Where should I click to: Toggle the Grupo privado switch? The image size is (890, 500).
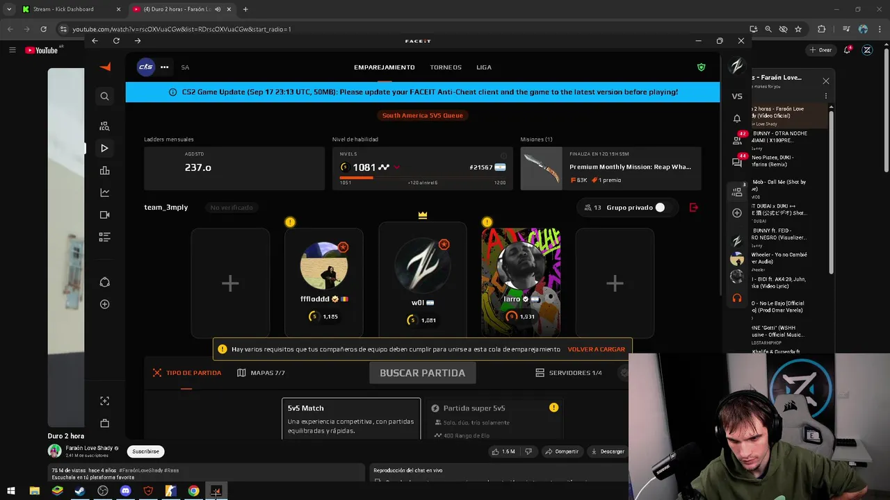tap(659, 208)
